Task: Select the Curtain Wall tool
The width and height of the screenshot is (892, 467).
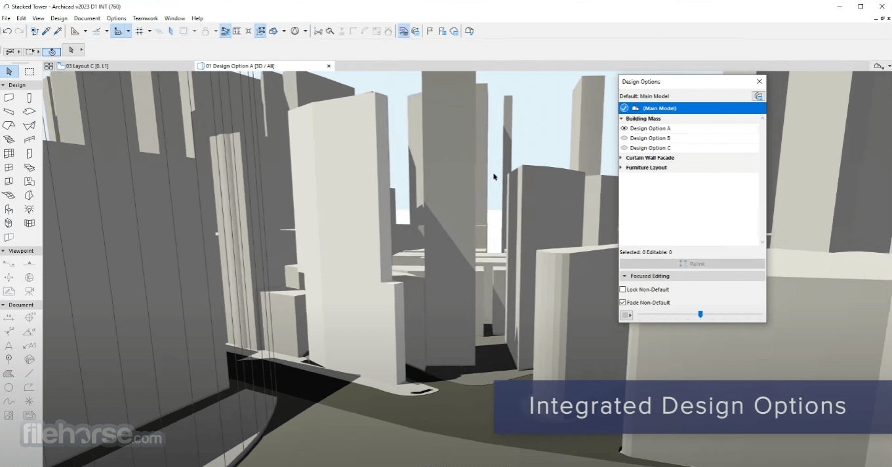Action: (x=9, y=154)
